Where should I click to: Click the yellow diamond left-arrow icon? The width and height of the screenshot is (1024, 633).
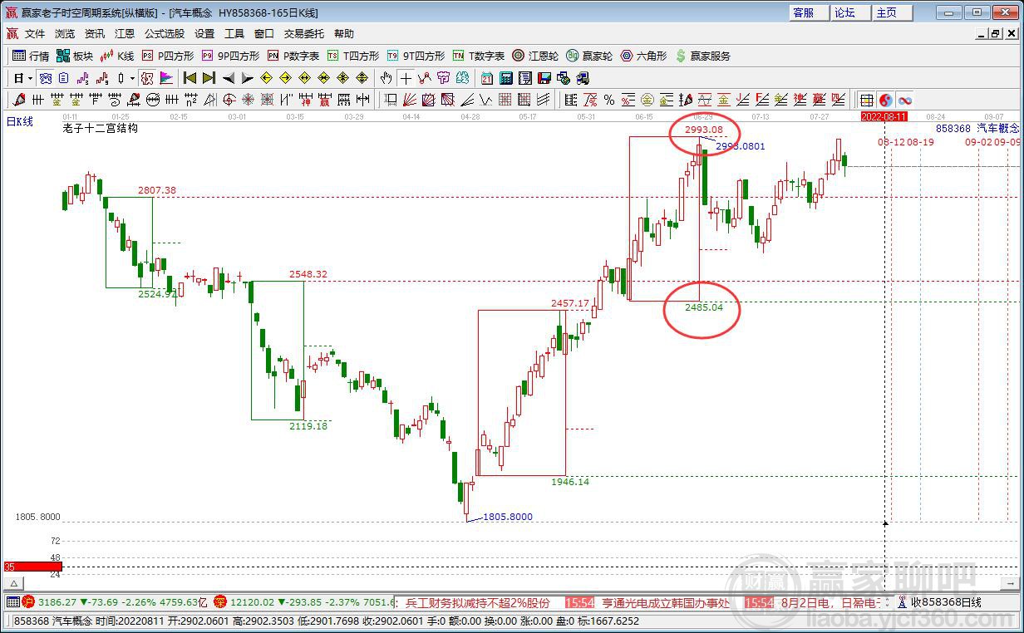[x=266, y=78]
